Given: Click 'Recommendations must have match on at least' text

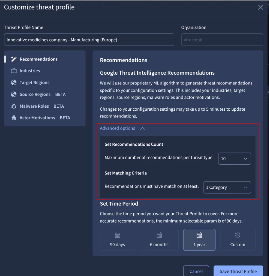Looking at the screenshot, I should coord(152,186).
